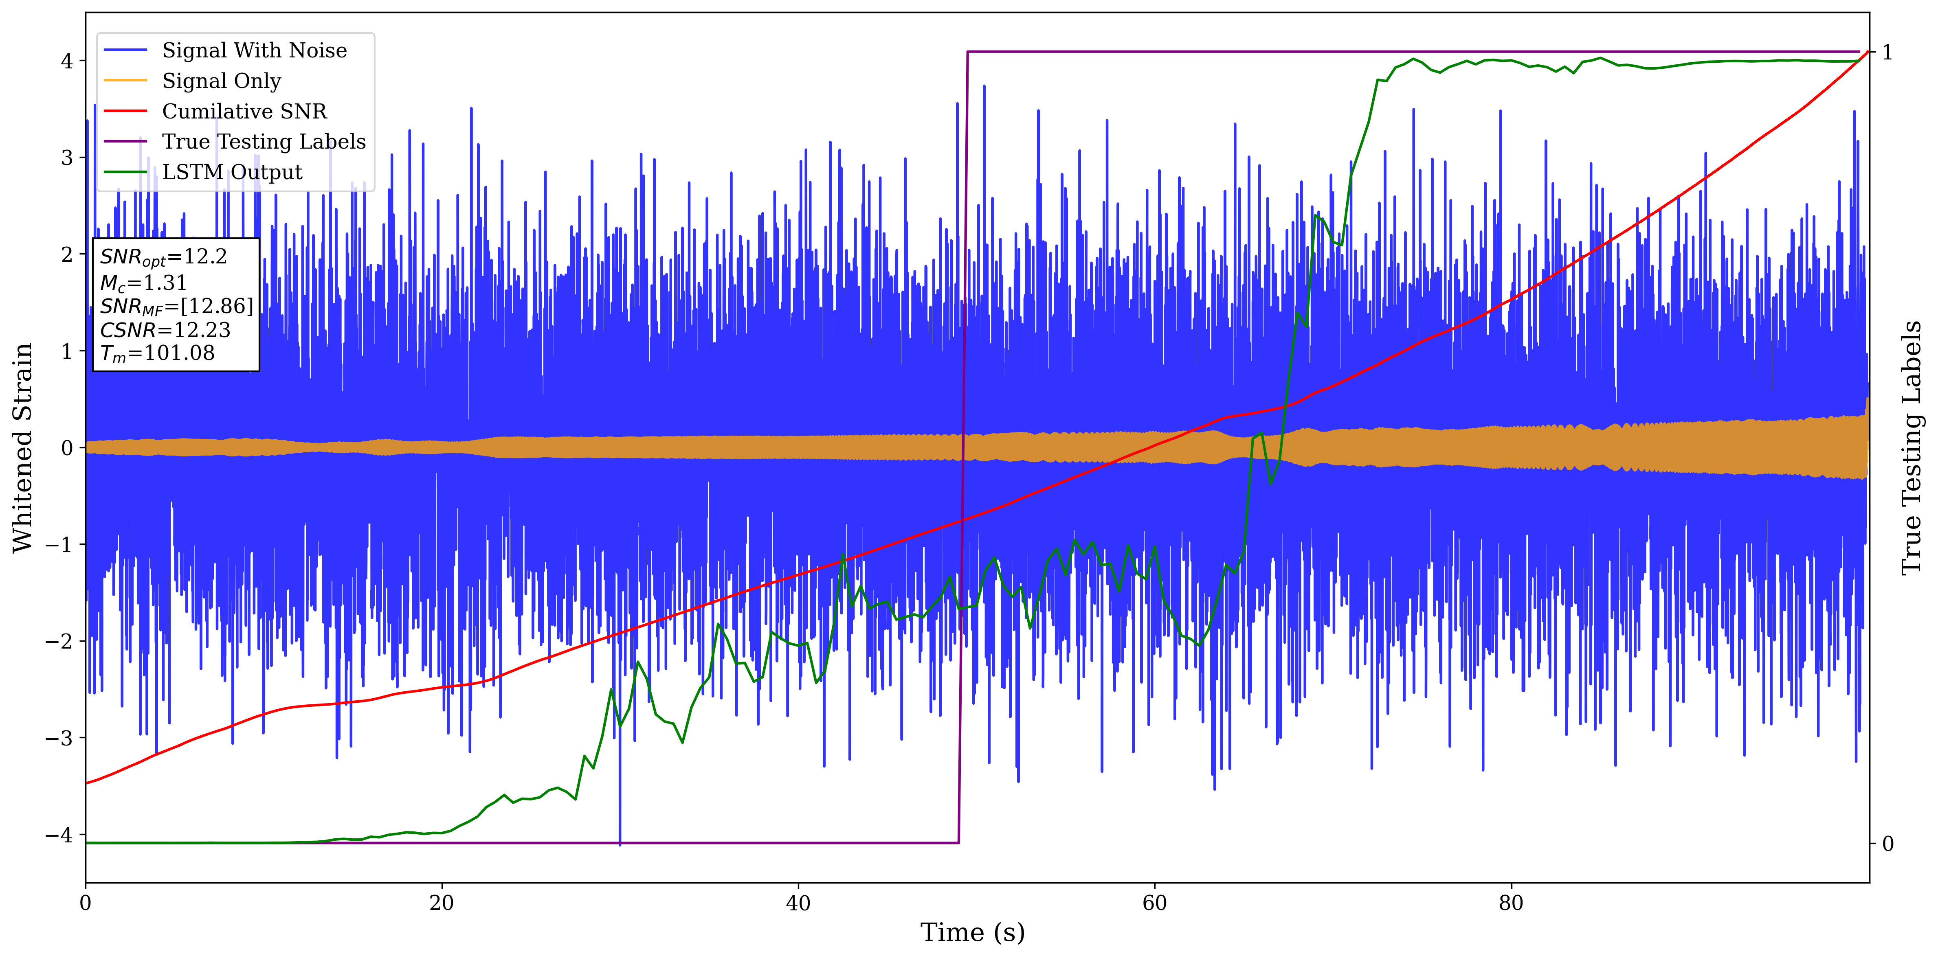The image size is (1938, 958).
Task: Click the blue Signal With Noise legend line
Action: click(x=125, y=50)
